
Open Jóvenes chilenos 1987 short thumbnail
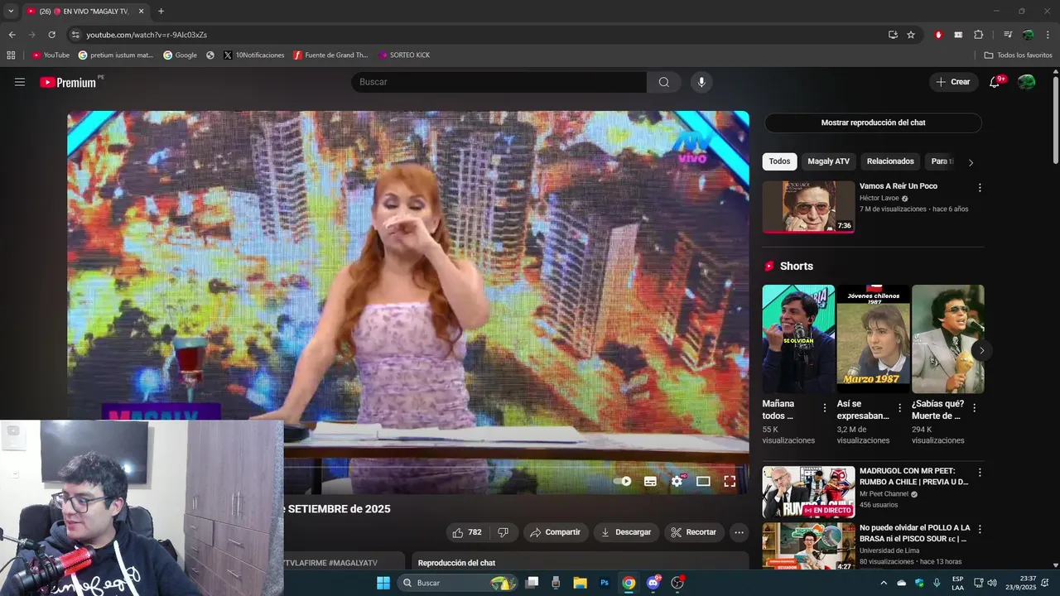(873, 339)
